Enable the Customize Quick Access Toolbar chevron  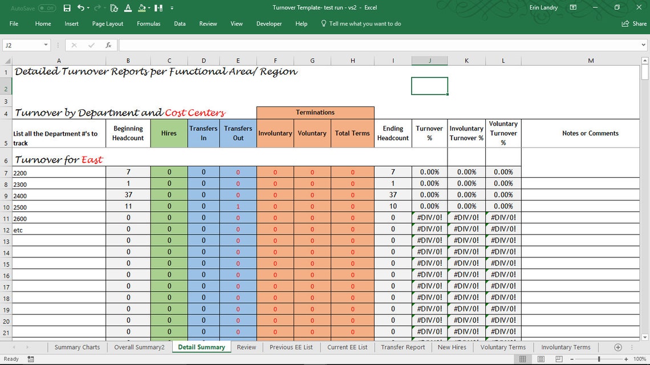[172, 8]
